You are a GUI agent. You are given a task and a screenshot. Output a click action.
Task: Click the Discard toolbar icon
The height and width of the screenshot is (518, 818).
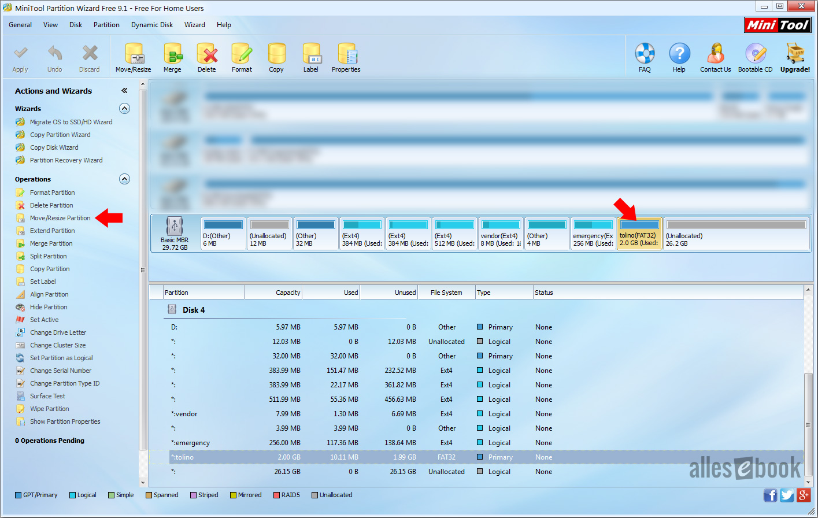(90, 53)
